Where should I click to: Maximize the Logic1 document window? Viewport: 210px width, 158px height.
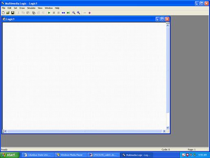pos(162,19)
